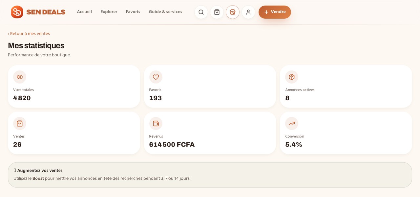The image size is (420, 197).
Task: Click the Revenus label
Action: [x=156, y=136]
